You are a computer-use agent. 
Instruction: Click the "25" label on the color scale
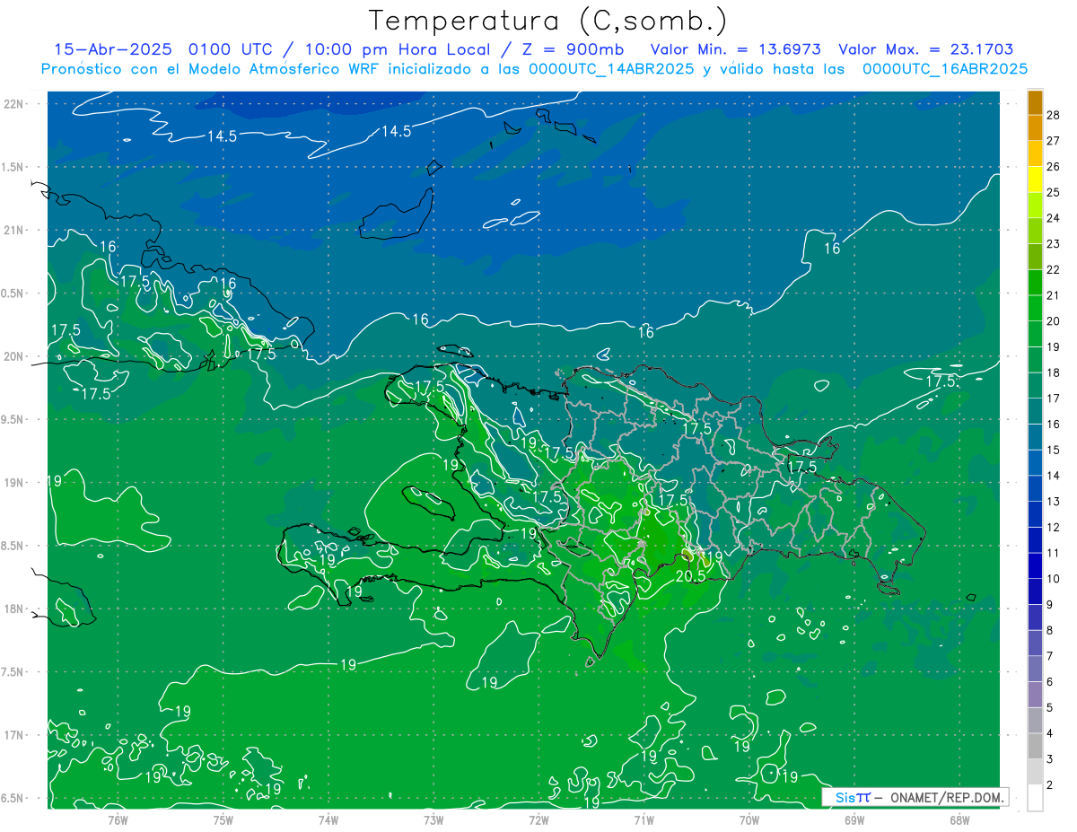(x=1054, y=192)
